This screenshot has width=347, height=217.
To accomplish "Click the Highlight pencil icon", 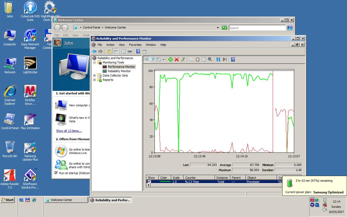I will pos(183,59).
